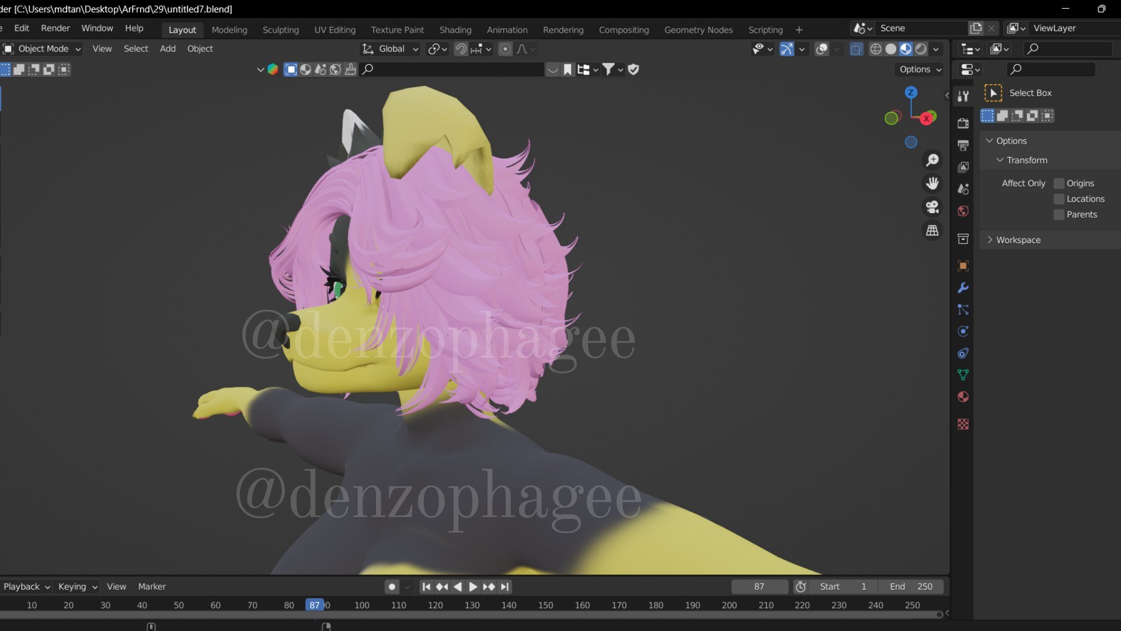Toggle camera view icon

click(x=932, y=207)
